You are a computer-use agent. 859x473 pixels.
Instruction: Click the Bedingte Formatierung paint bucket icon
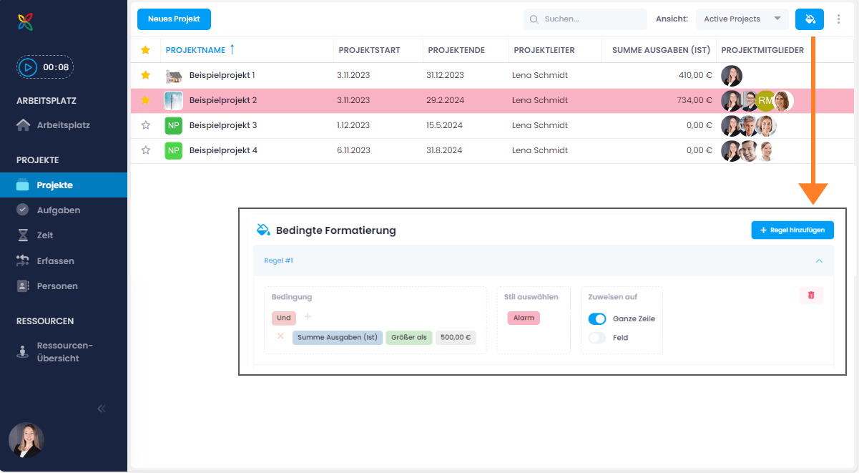click(x=263, y=230)
